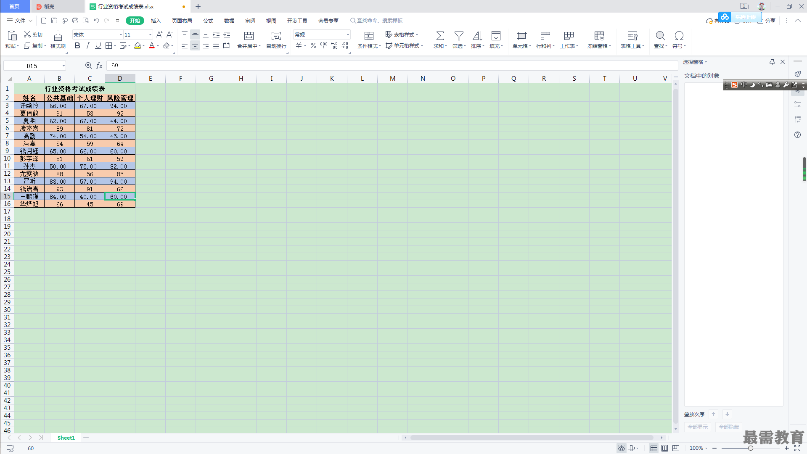Viewport: 807px width, 454px height.
Task: Expand the name box dropdown for D15
Action: 64,66
